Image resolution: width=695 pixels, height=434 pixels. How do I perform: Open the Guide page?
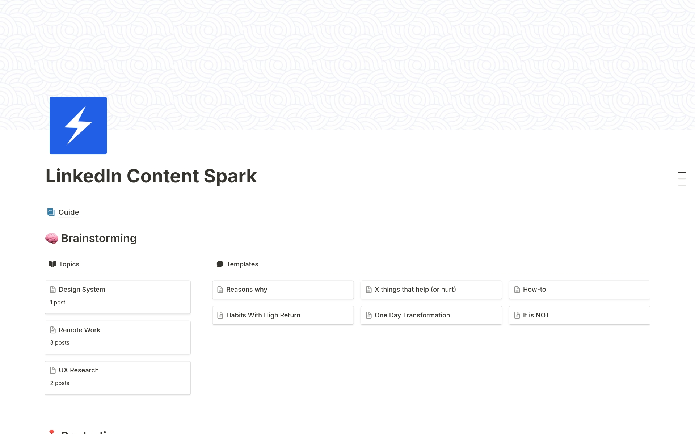point(69,212)
